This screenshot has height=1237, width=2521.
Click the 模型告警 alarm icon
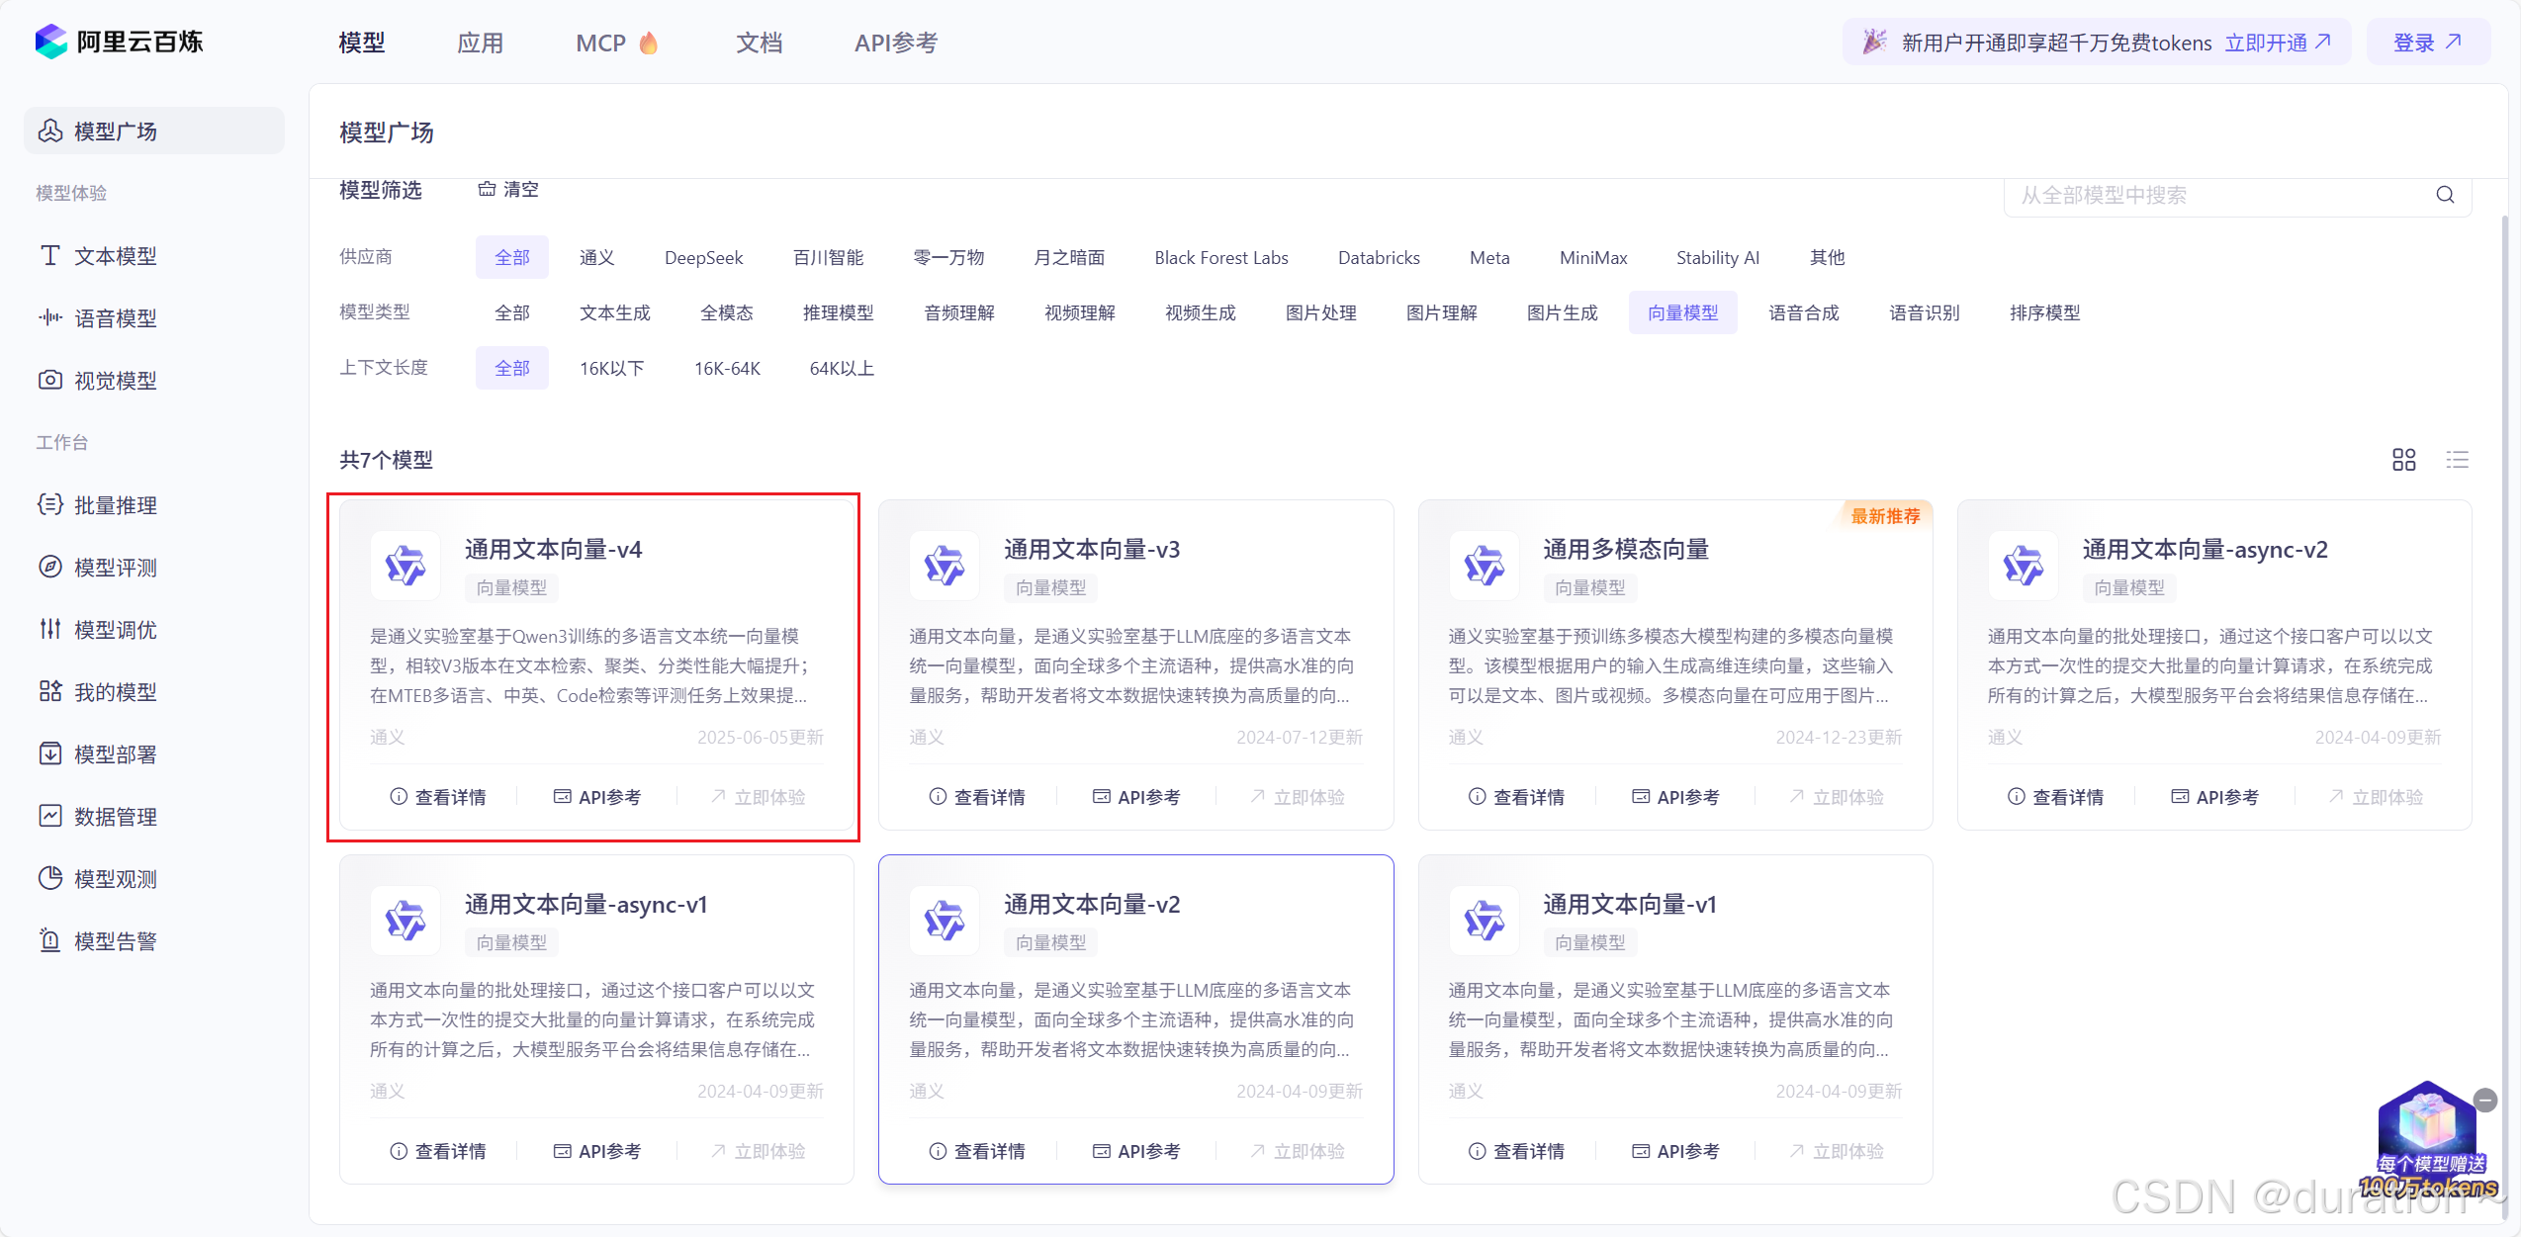click(49, 940)
